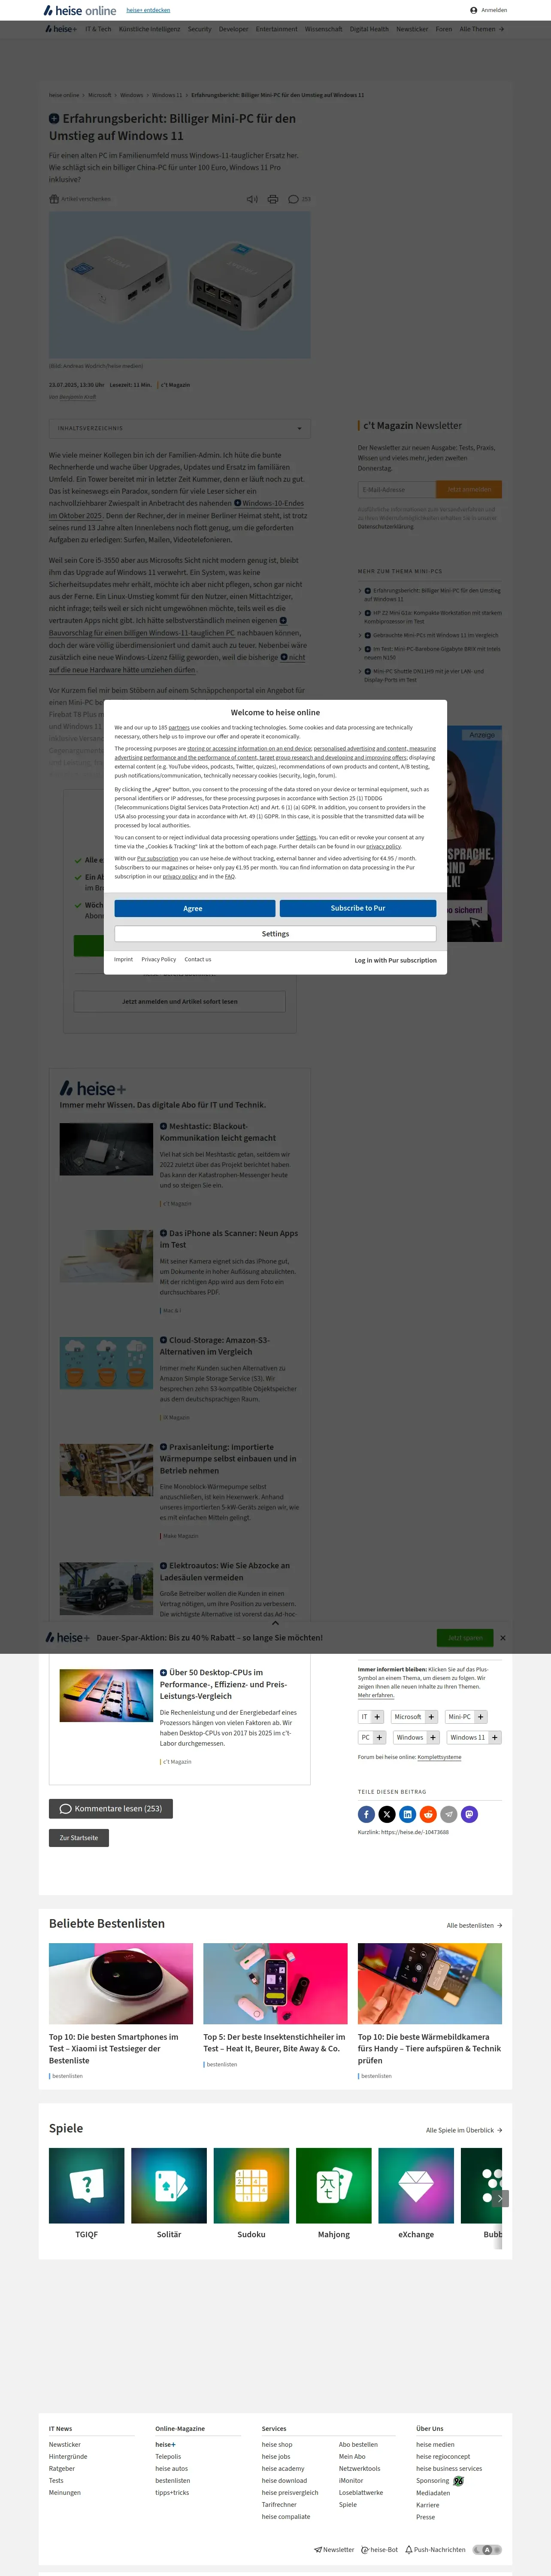Image resolution: width=551 pixels, height=2576 pixels.
Task: Toggle dark mode switch in footer
Action: (487, 2550)
